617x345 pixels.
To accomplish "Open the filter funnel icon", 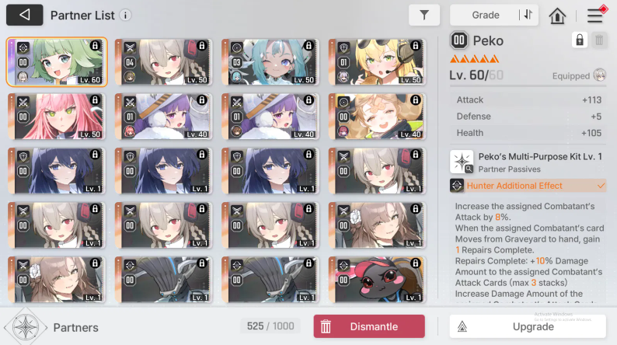I will click(x=424, y=15).
